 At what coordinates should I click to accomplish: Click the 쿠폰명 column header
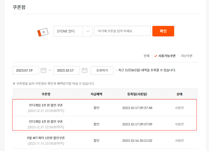46,94
